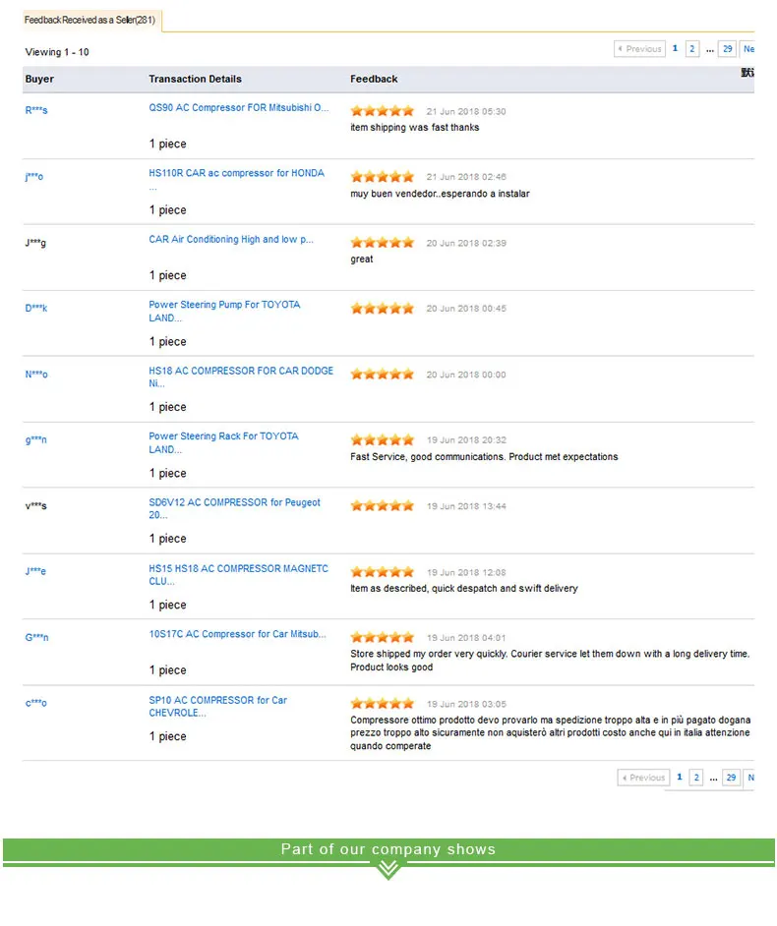777x926 pixels.
Task: Select page 1 in top pagination
Action: pyautogui.click(x=675, y=48)
